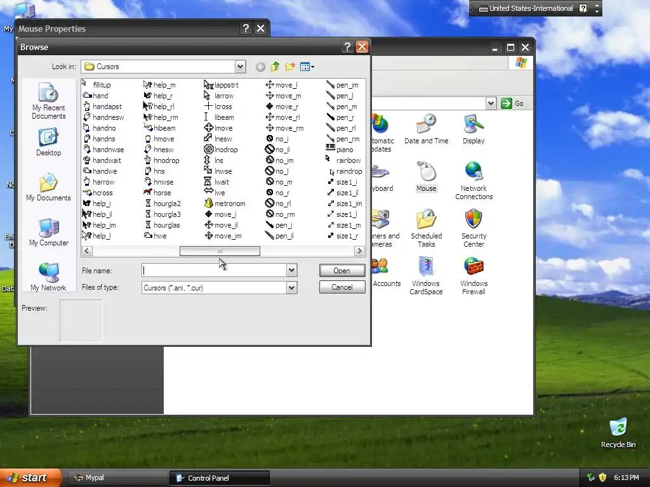Open Scheduled Tasks in Control Panel

pyautogui.click(x=426, y=228)
